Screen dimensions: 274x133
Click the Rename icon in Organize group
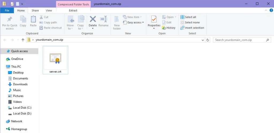coord(104,20)
